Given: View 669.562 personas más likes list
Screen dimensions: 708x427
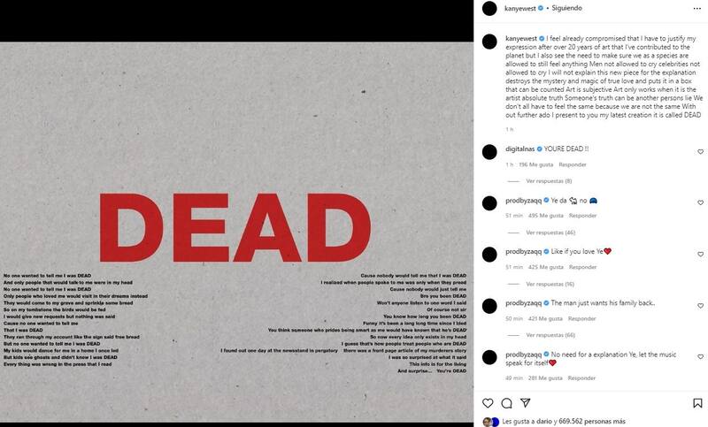Looking at the screenshot, I should (592, 421).
